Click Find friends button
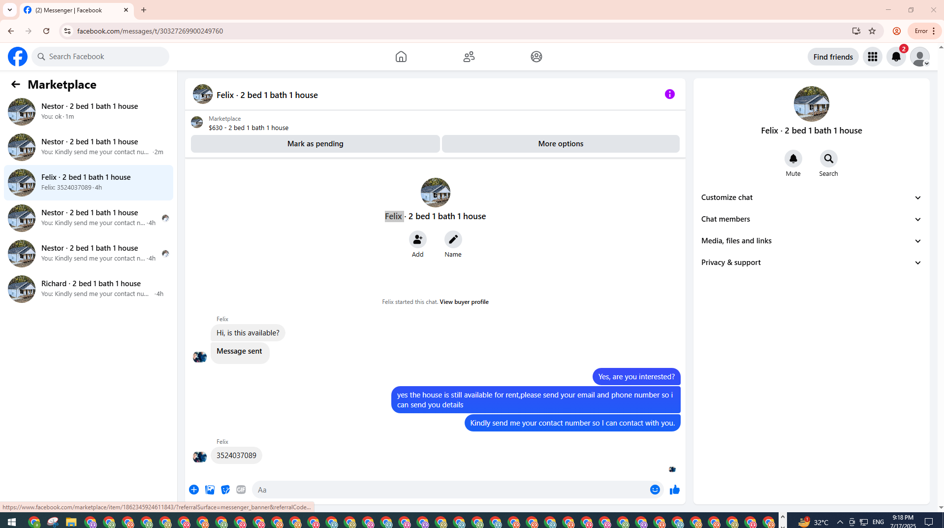This screenshot has height=528, width=944. point(833,57)
